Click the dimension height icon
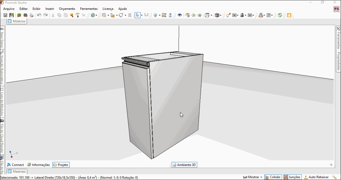The image size is (341, 180). pyautogui.click(x=164, y=15)
